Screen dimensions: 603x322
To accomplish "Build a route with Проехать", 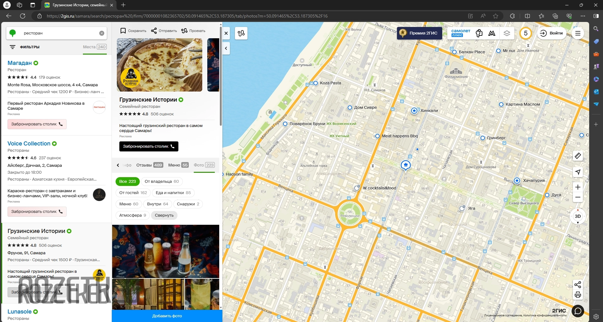I will tap(193, 31).
